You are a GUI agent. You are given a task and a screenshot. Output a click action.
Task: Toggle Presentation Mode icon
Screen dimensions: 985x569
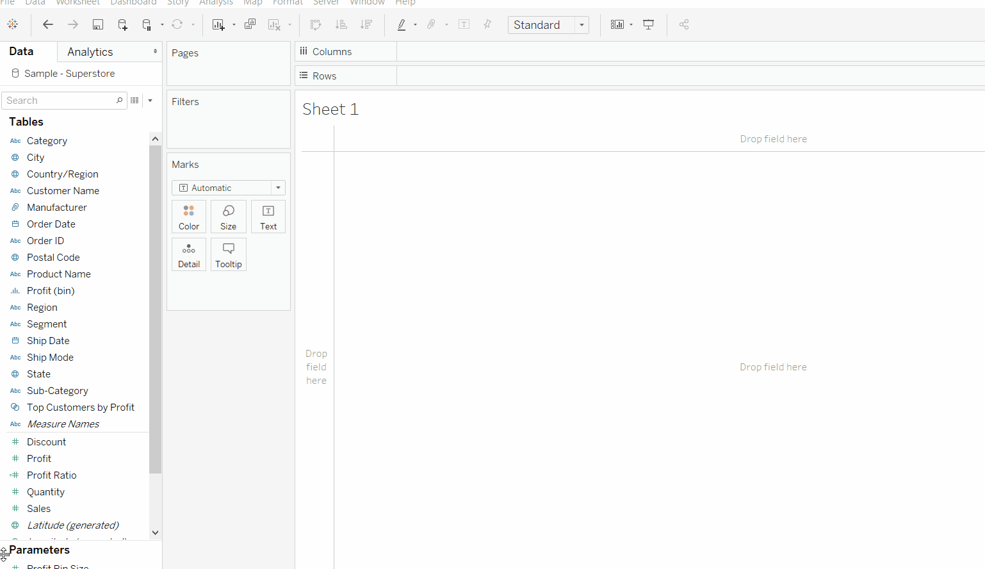point(649,24)
